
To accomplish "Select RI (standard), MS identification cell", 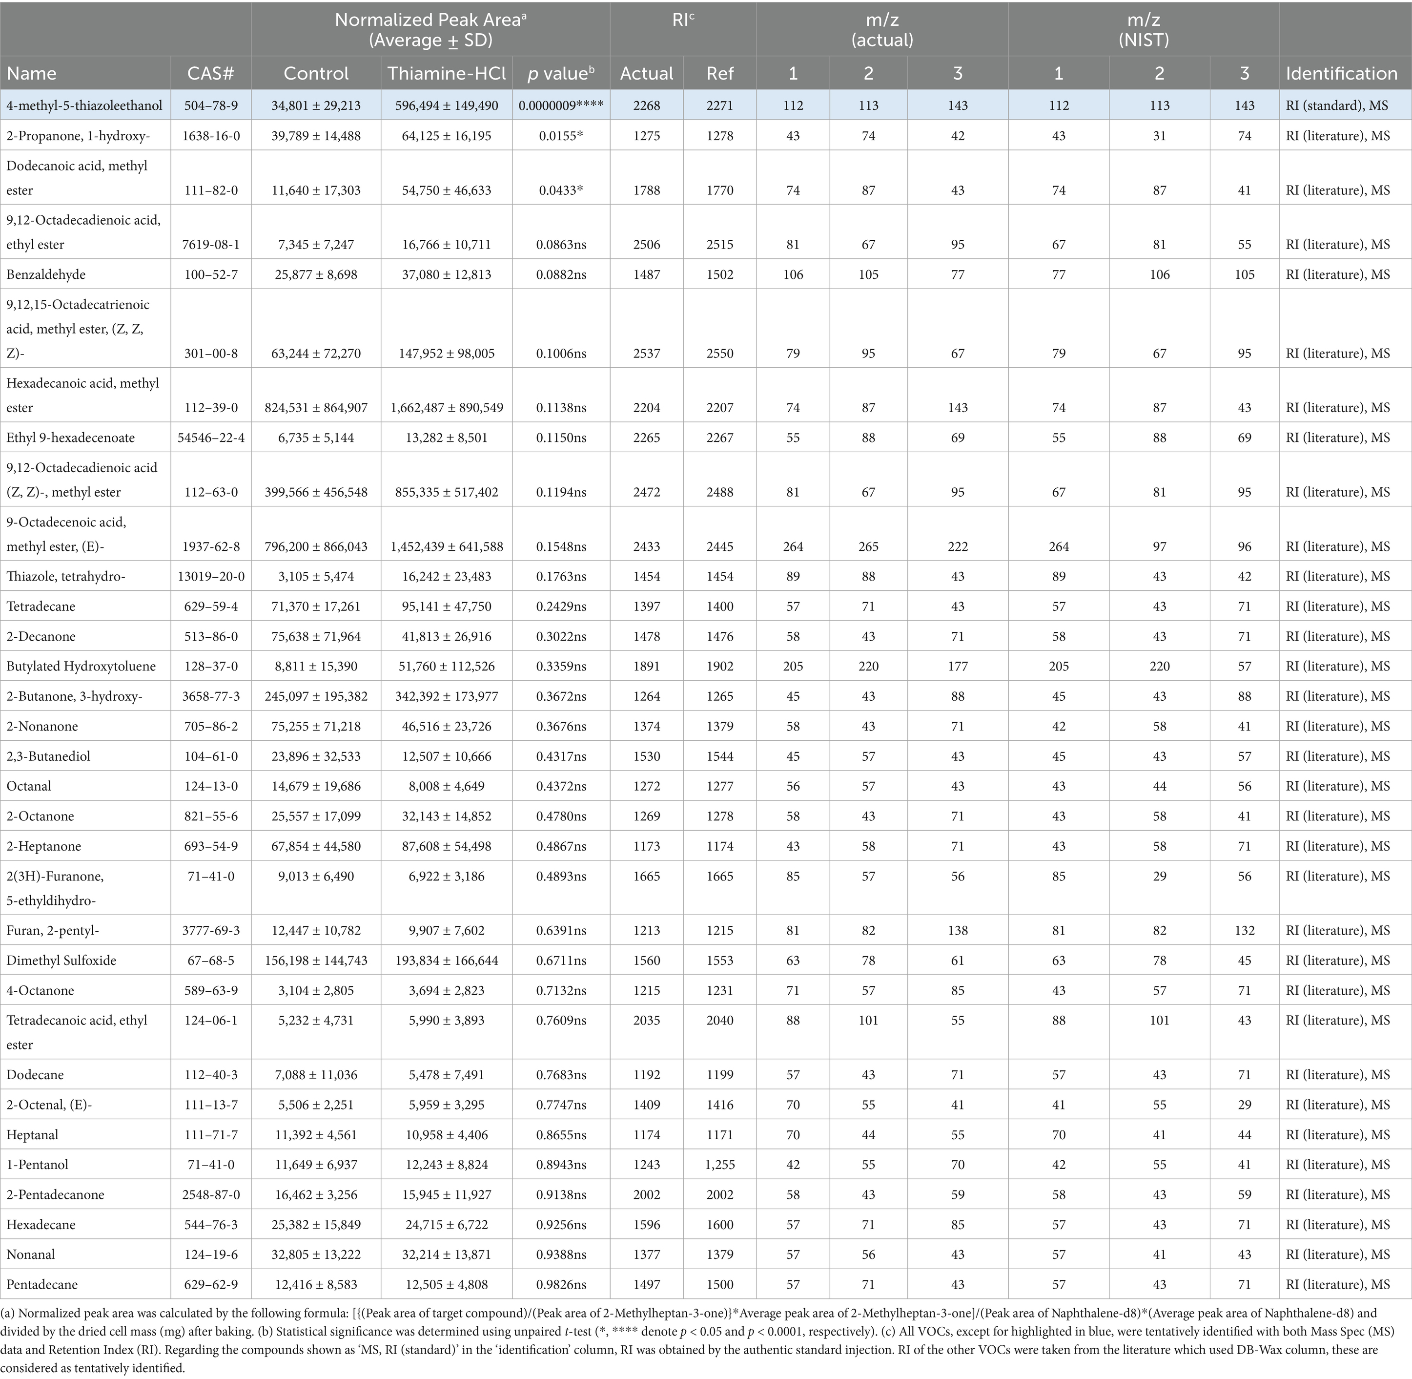I will (1337, 106).
